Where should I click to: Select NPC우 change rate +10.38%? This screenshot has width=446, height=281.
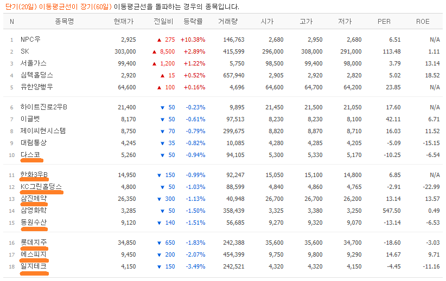193,40
